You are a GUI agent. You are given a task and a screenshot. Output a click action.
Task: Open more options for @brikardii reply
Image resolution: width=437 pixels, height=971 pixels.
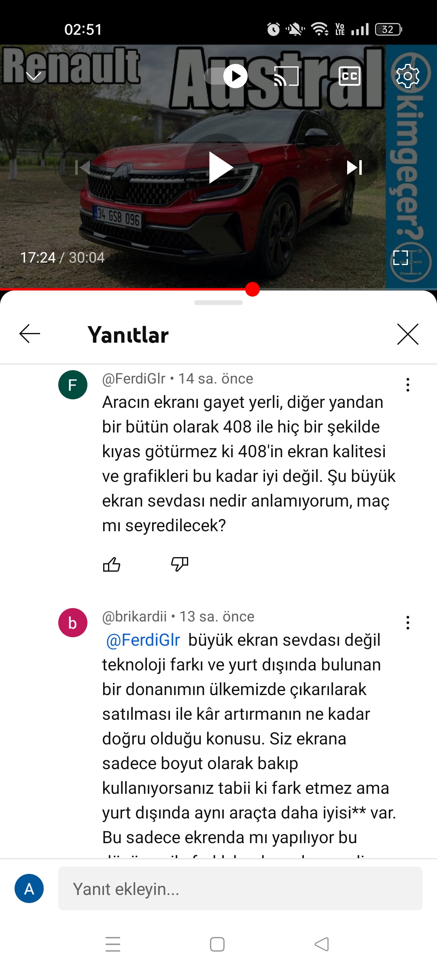[408, 623]
